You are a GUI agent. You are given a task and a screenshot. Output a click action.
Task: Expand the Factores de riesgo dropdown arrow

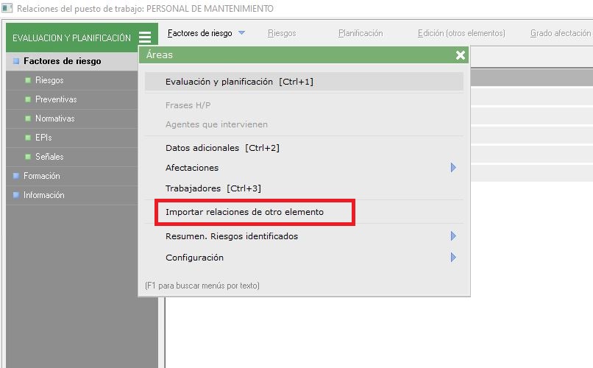[242, 33]
